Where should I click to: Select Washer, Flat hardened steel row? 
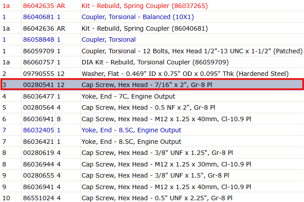coord(152,74)
